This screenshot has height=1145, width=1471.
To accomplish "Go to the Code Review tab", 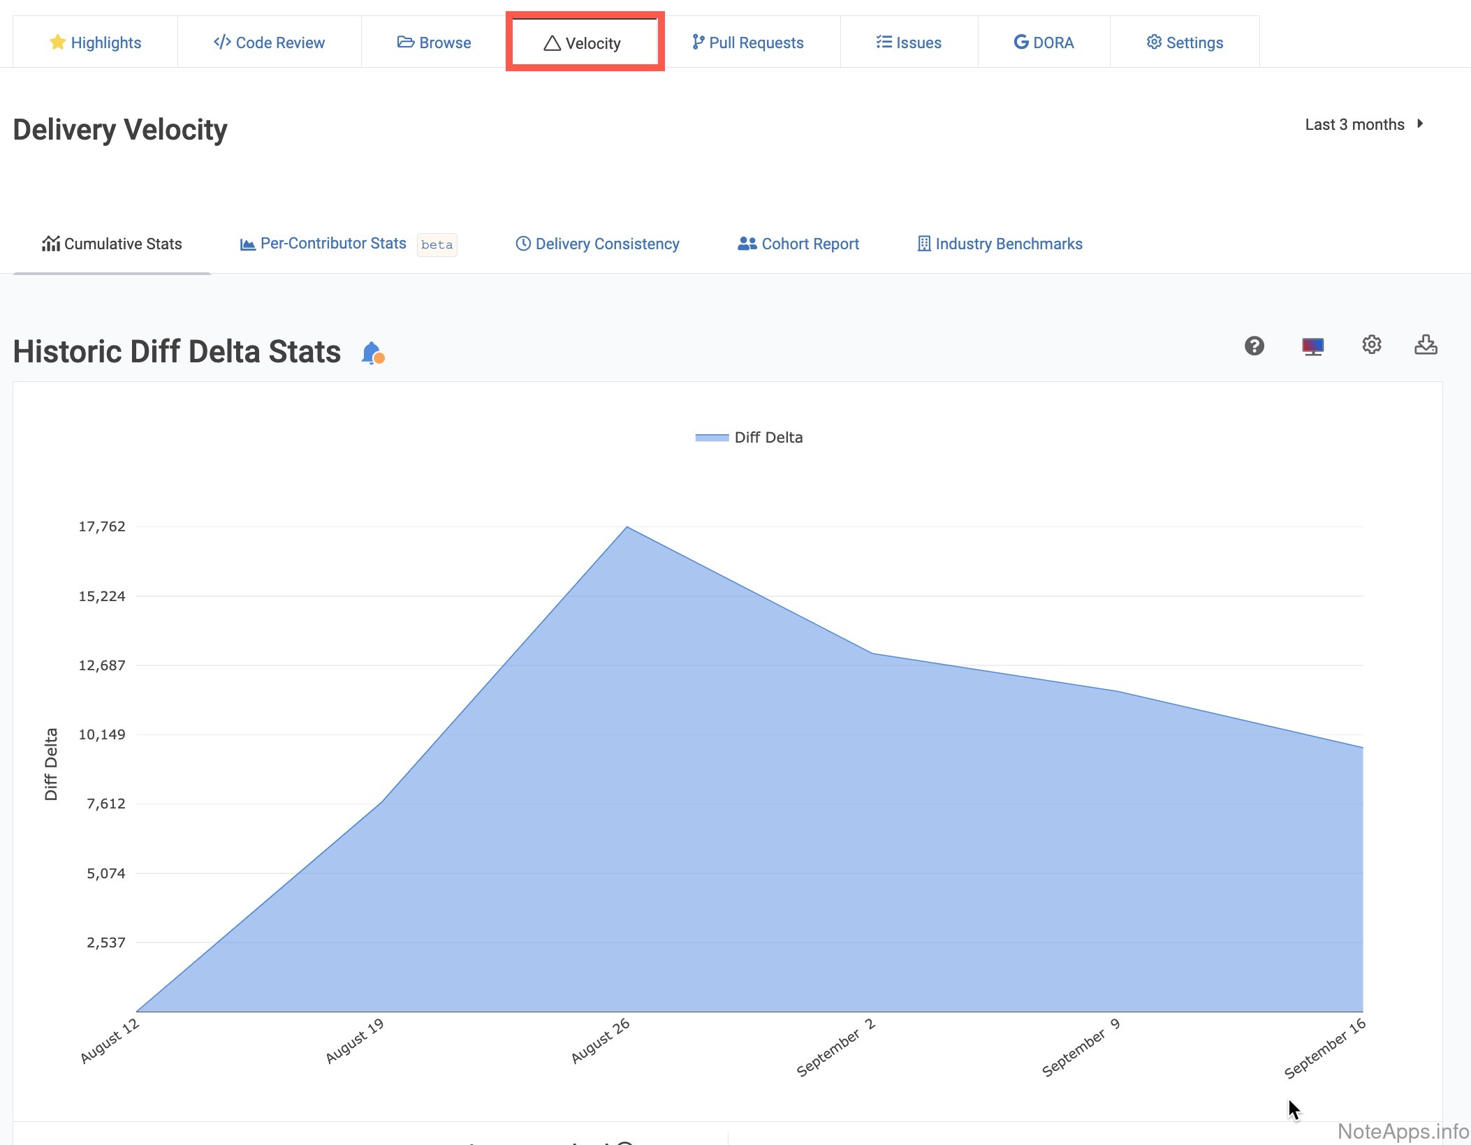I will coord(270,43).
